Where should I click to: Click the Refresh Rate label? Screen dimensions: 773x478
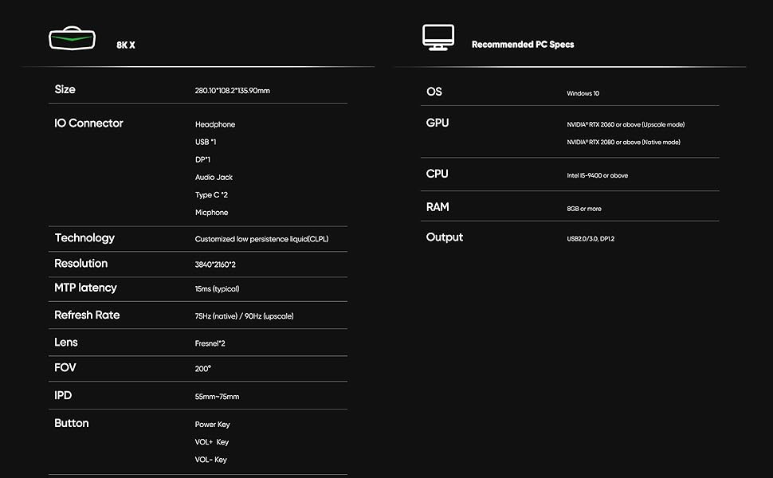pos(87,315)
